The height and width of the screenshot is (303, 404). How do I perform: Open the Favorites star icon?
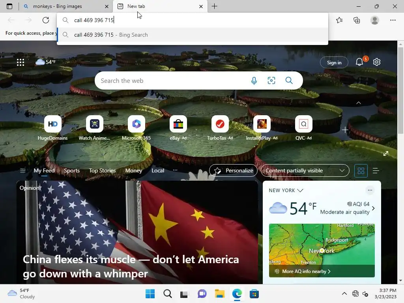pyautogui.click(x=339, y=20)
